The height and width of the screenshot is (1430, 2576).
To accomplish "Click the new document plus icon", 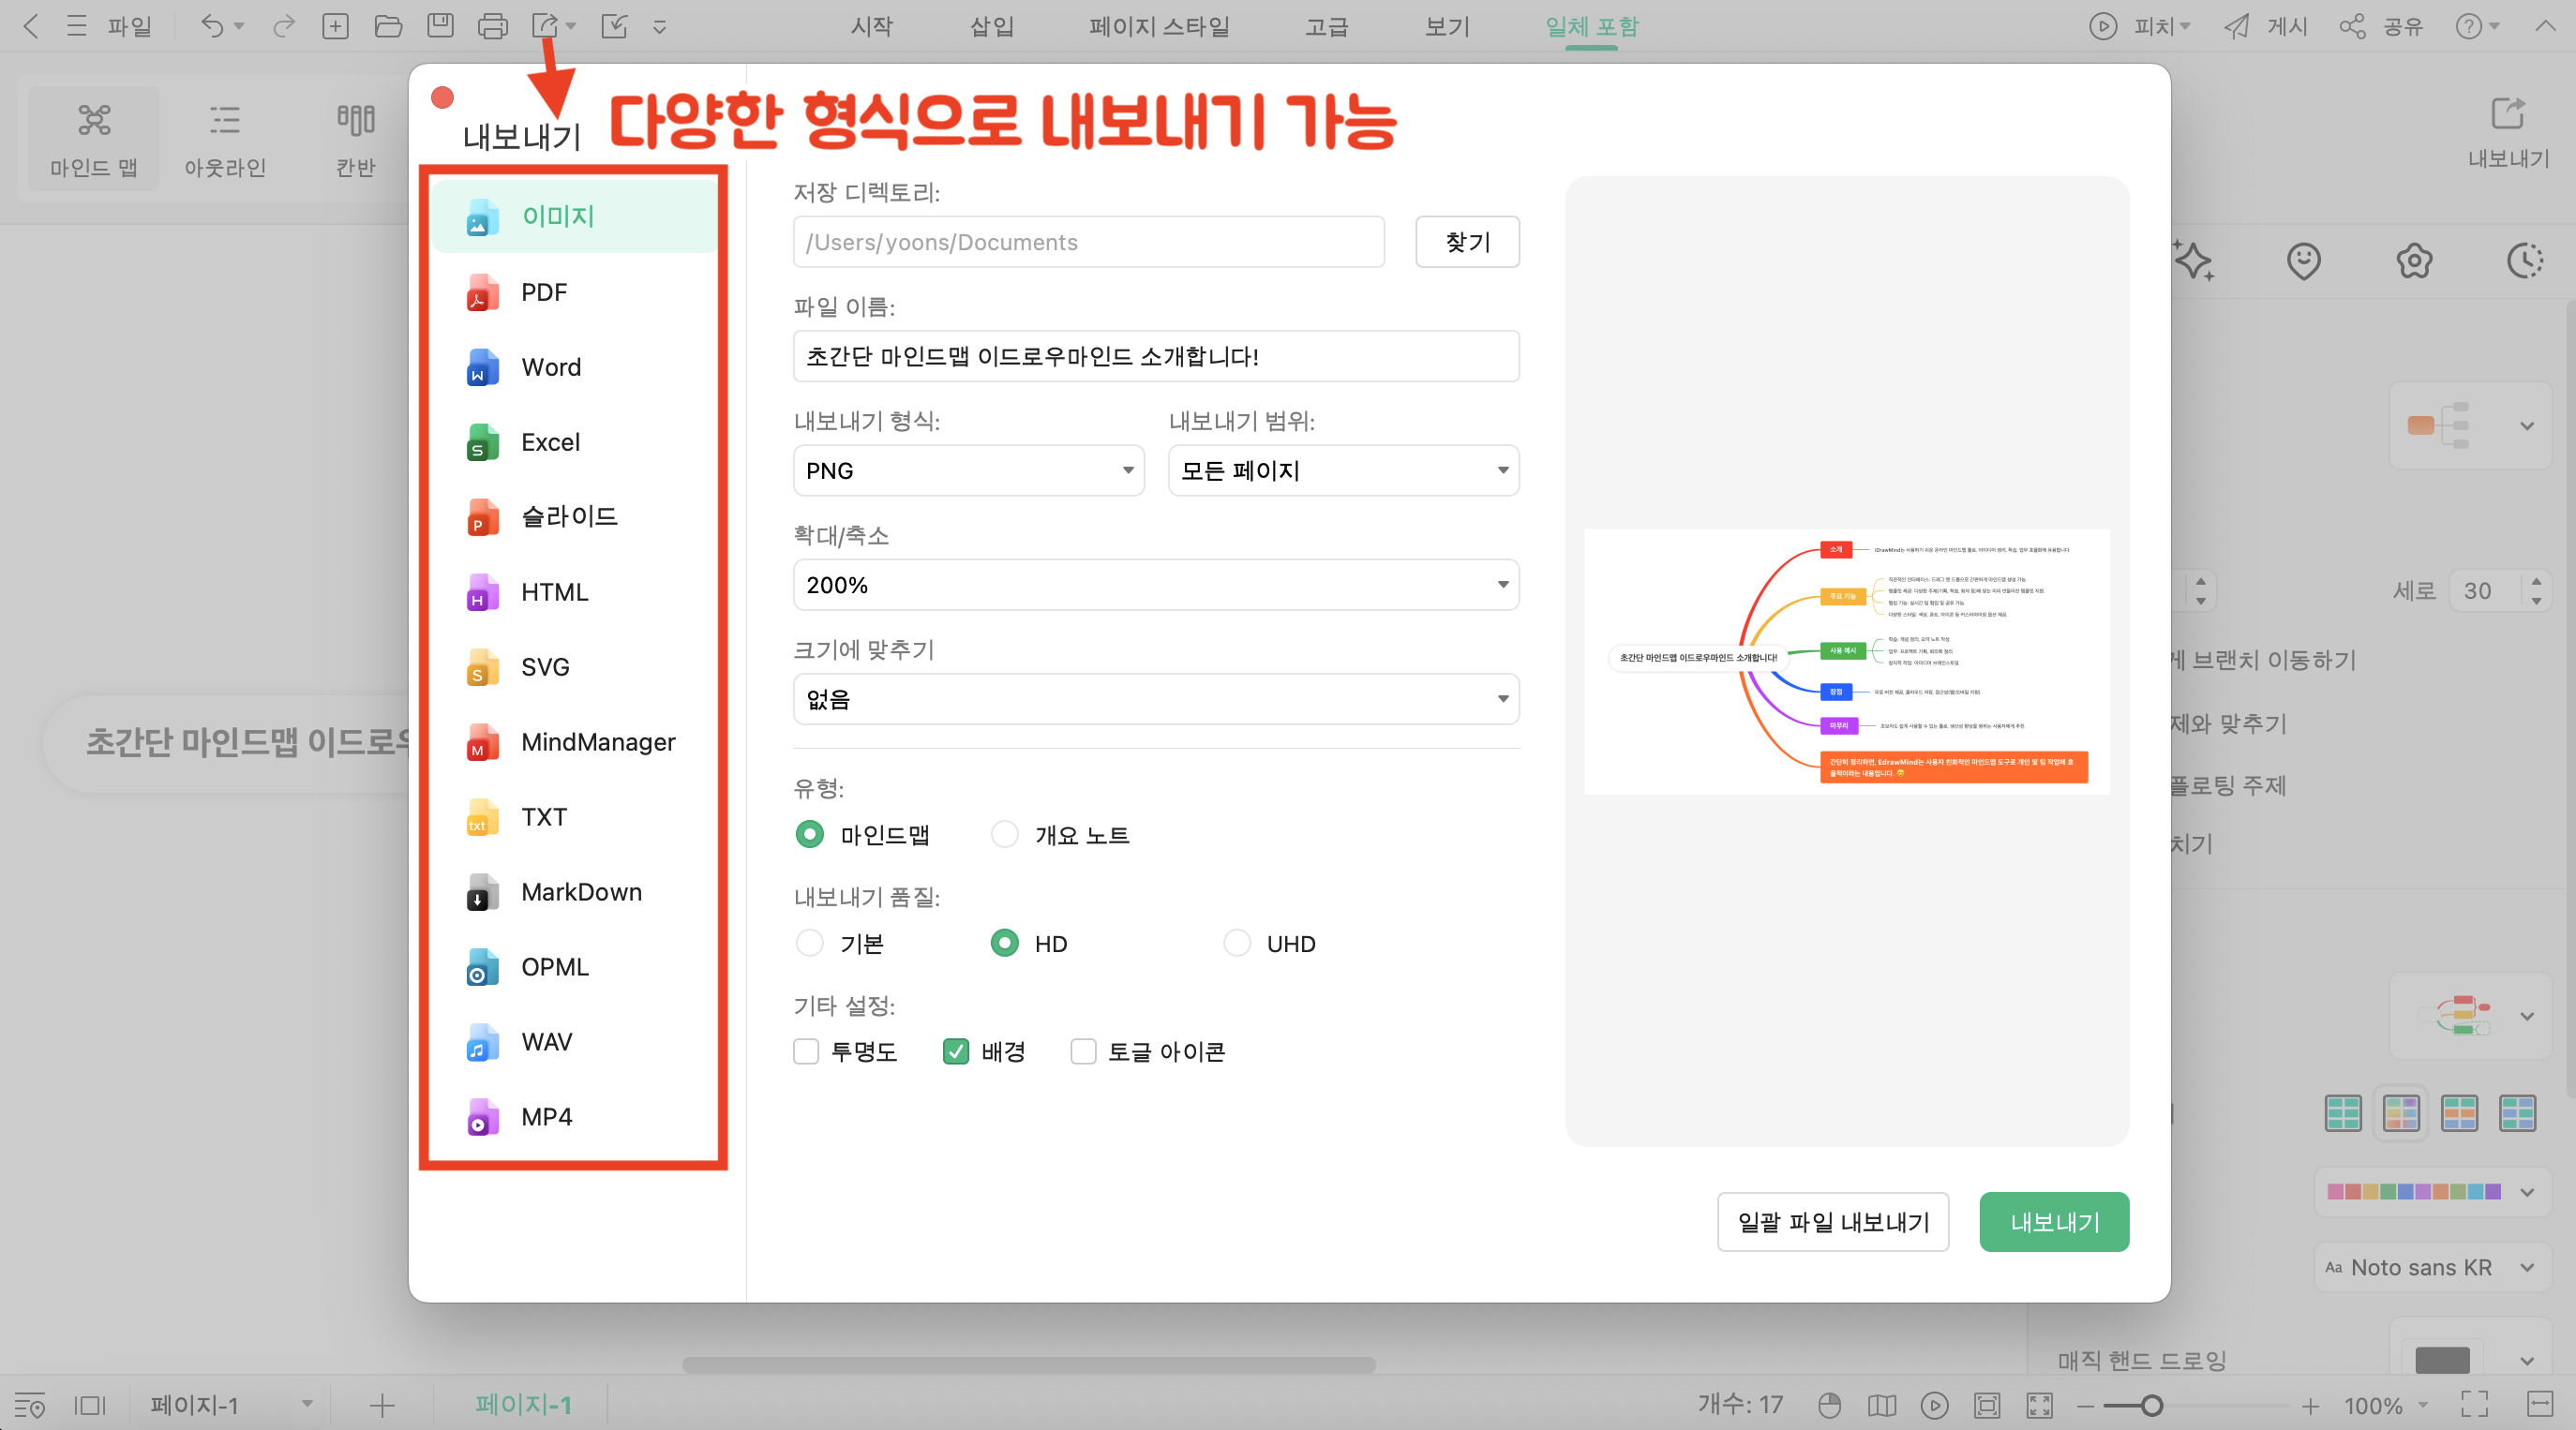I will click(335, 26).
